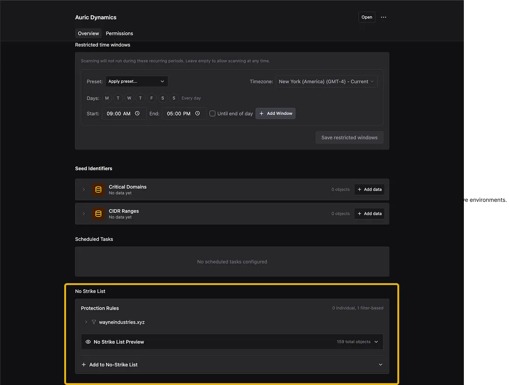Click 'No scheduled tasks configured' text
This screenshot has width=509, height=385.
(x=232, y=262)
